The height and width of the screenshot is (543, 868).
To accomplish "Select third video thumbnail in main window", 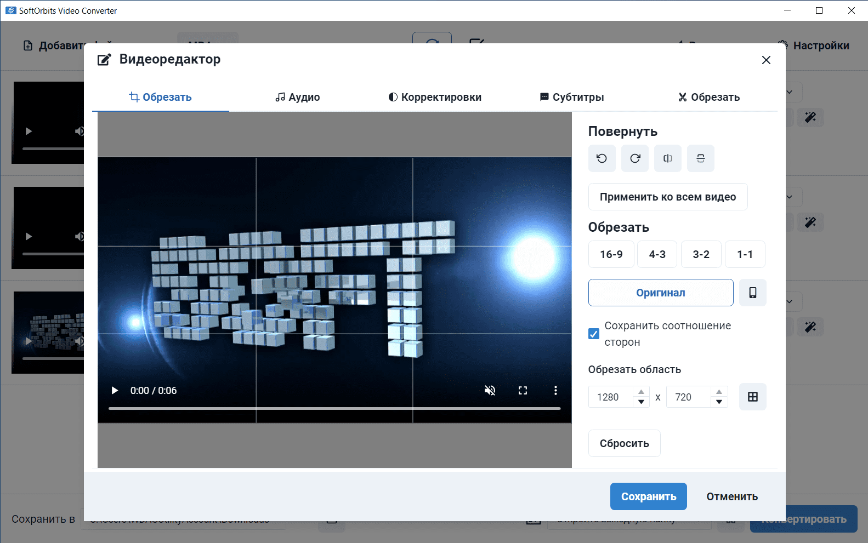I will [x=48, y=333].
